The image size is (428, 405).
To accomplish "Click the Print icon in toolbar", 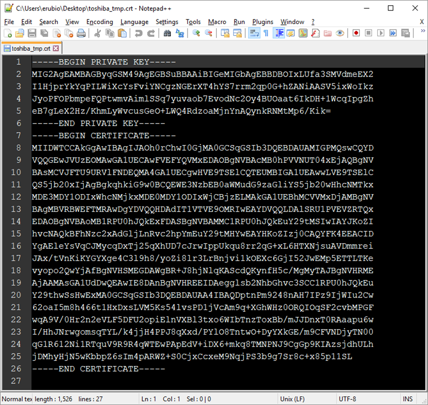I will point(81,33).
